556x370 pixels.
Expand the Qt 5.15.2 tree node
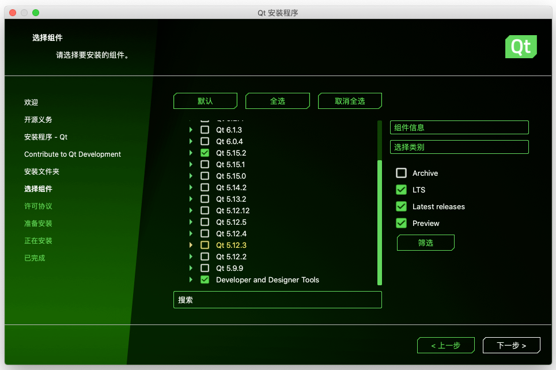point(191,153)
